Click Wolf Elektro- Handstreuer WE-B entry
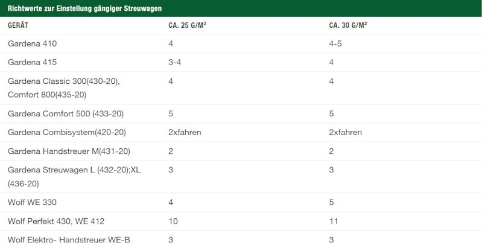This screenshot has height=249, width=482. 69,240
